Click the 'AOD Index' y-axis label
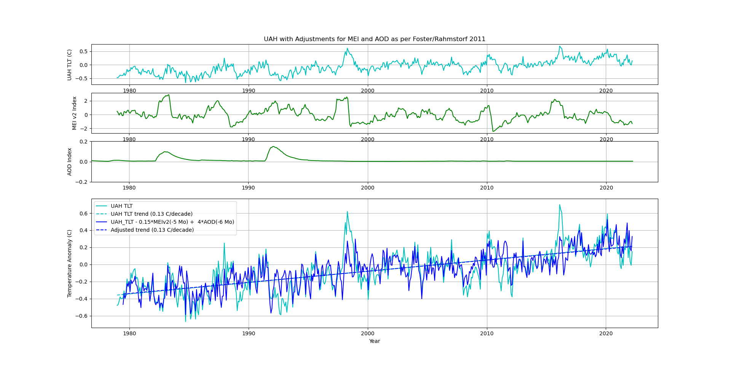 [x=69, y=162]
